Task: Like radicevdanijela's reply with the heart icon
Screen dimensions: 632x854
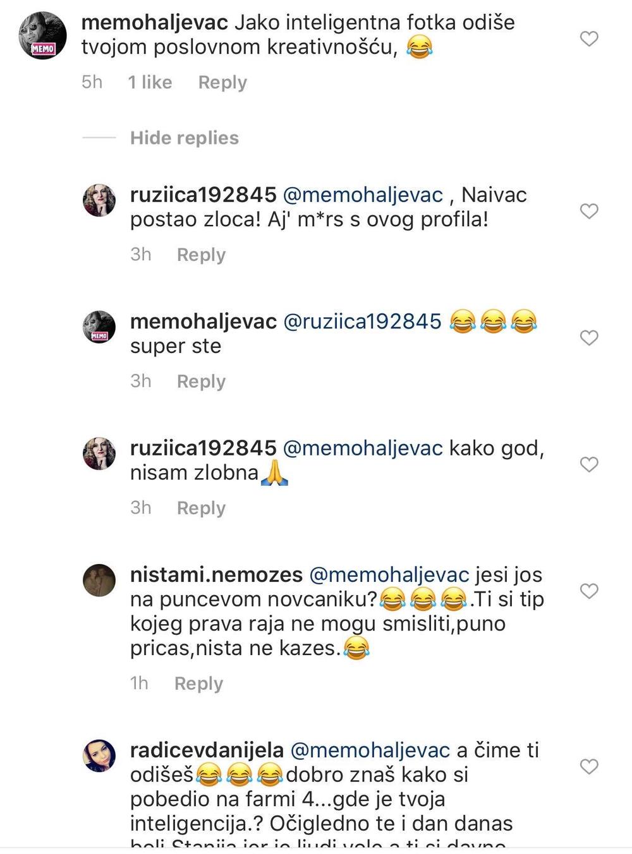Action: (x=589, y=766)
